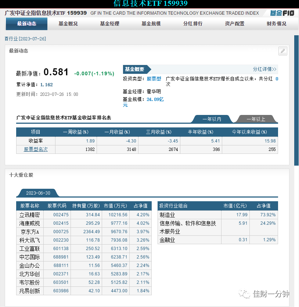Click stock code 688981

click(61, 257)
